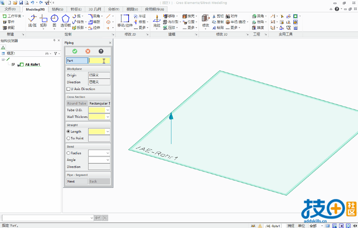The image size is (358, 228).
Task: Click the Origin field showing 已定义
Action: (x=99, y=75)
